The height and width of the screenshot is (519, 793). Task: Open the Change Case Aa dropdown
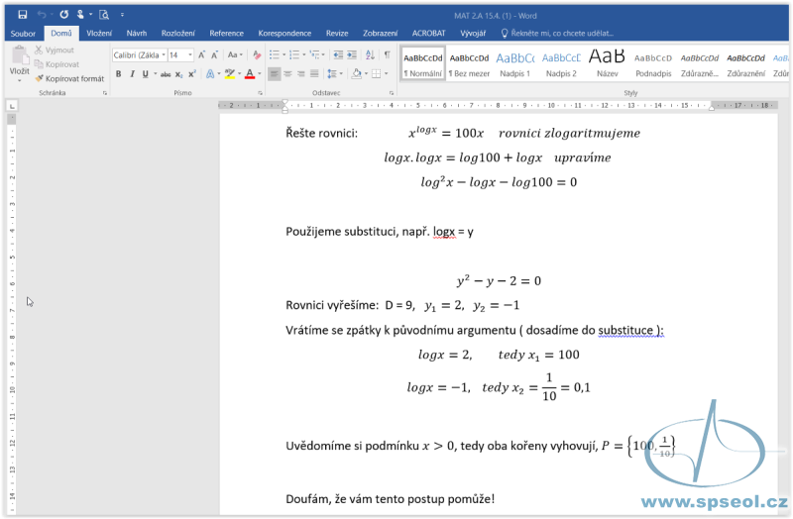pos(235,54)
